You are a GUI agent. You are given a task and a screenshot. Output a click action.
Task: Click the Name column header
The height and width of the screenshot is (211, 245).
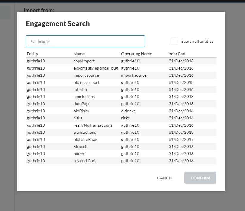[x=78, y=54]
